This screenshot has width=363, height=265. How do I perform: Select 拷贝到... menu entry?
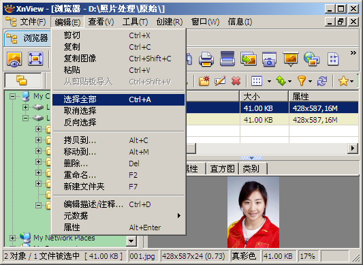119,140
